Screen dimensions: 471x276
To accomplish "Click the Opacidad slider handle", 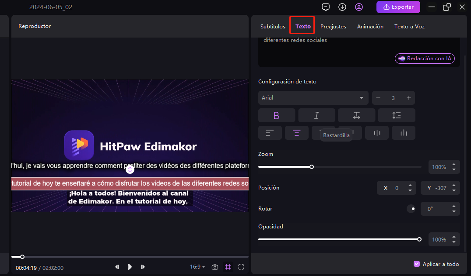I will click(x=419, y=239).
